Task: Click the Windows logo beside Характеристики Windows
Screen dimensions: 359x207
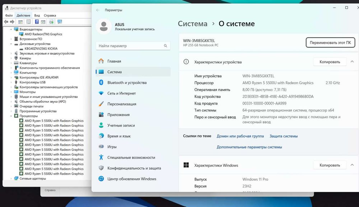Action: 186,165
